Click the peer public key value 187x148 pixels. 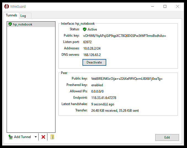pyautogui.click(x=127, y=79)
